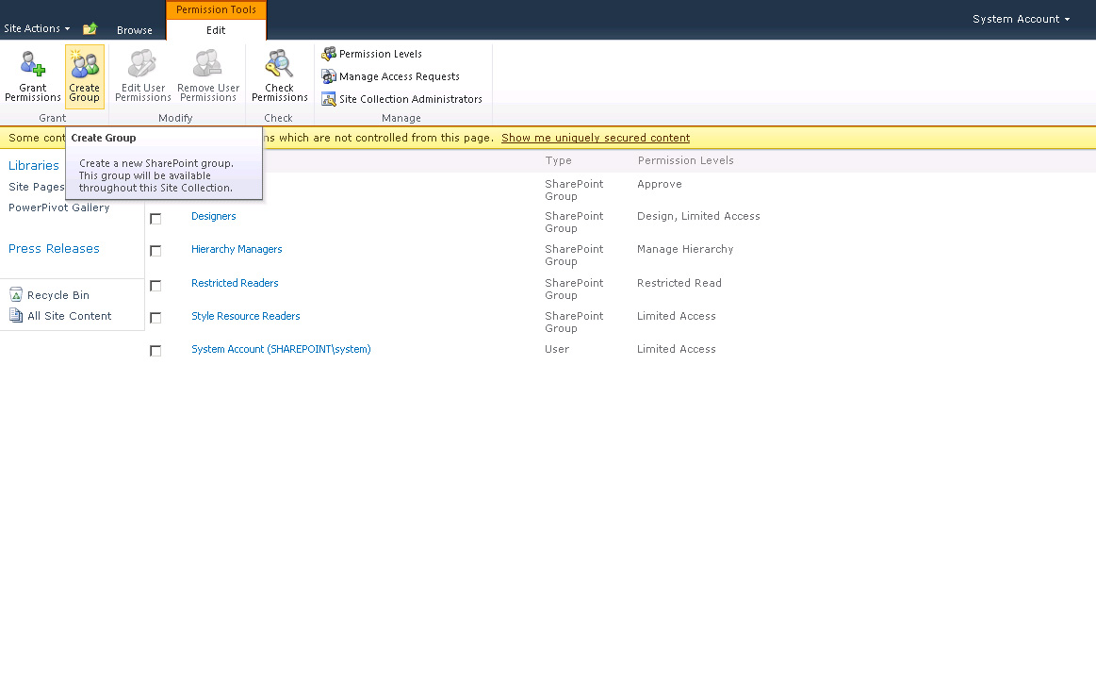This screenshot has height=680, width=1096.
Task: Open the Site Actions dropdown menu
Action: [37, 28]
